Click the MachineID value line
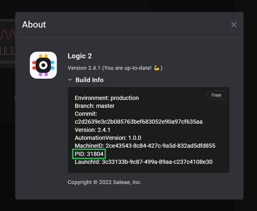The height and width of the screenshot is (211, 257). point(145,146)
